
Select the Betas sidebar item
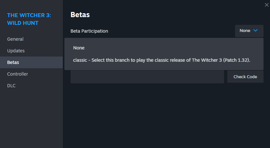(x=13, y=62)
